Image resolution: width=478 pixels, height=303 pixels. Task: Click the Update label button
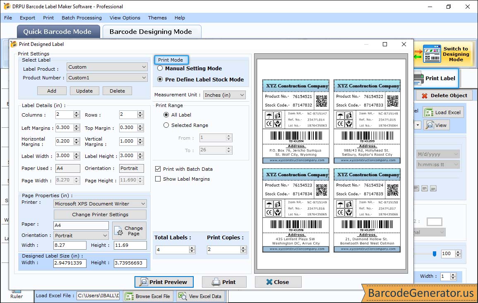click(84, 91)
